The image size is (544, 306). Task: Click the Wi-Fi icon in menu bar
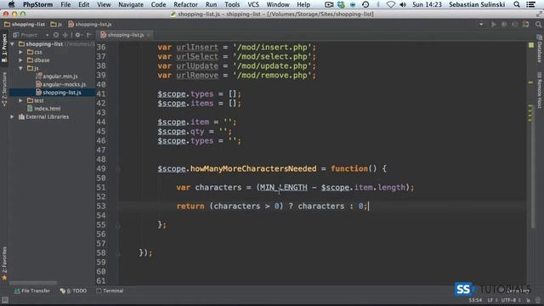tap(391, 4)
